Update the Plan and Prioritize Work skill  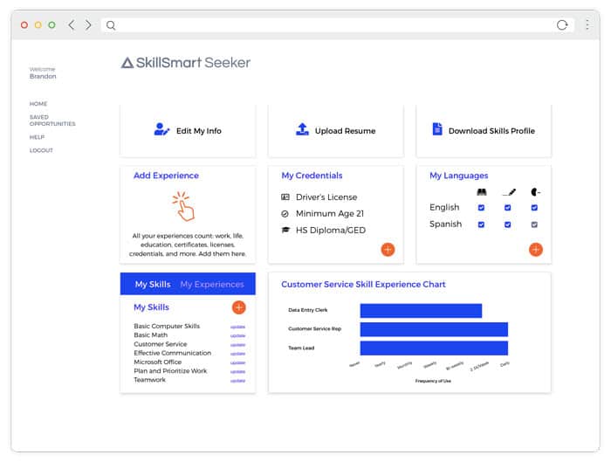tap(237, 372)
